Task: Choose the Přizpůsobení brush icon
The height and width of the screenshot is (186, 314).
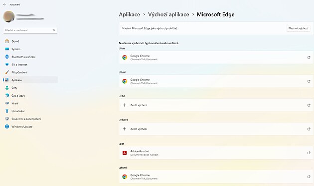Action: pos(7,72)
